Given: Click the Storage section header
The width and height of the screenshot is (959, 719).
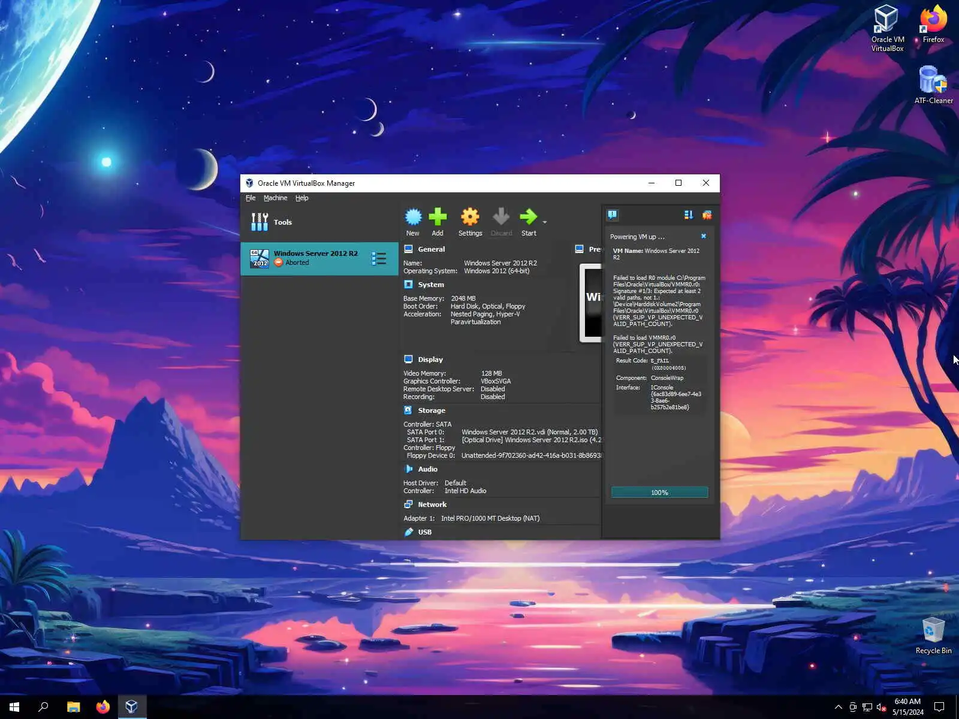Looking at the screenshot, I should click(432, 410).
